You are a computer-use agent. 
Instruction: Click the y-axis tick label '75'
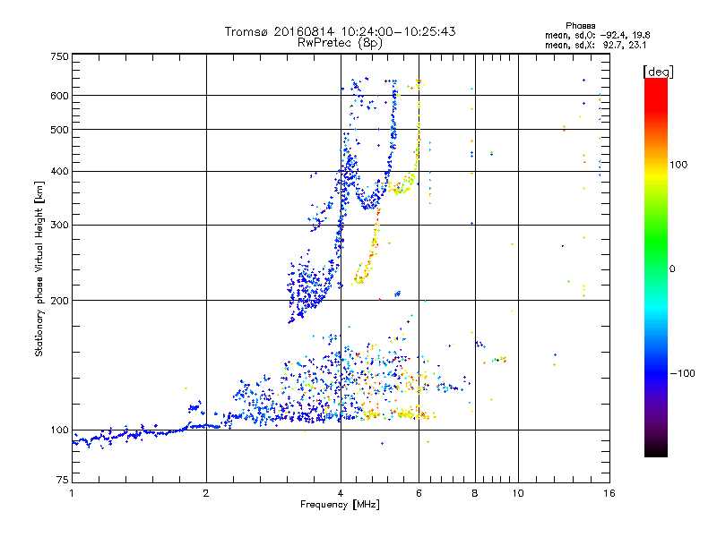[x=62, y=480]
